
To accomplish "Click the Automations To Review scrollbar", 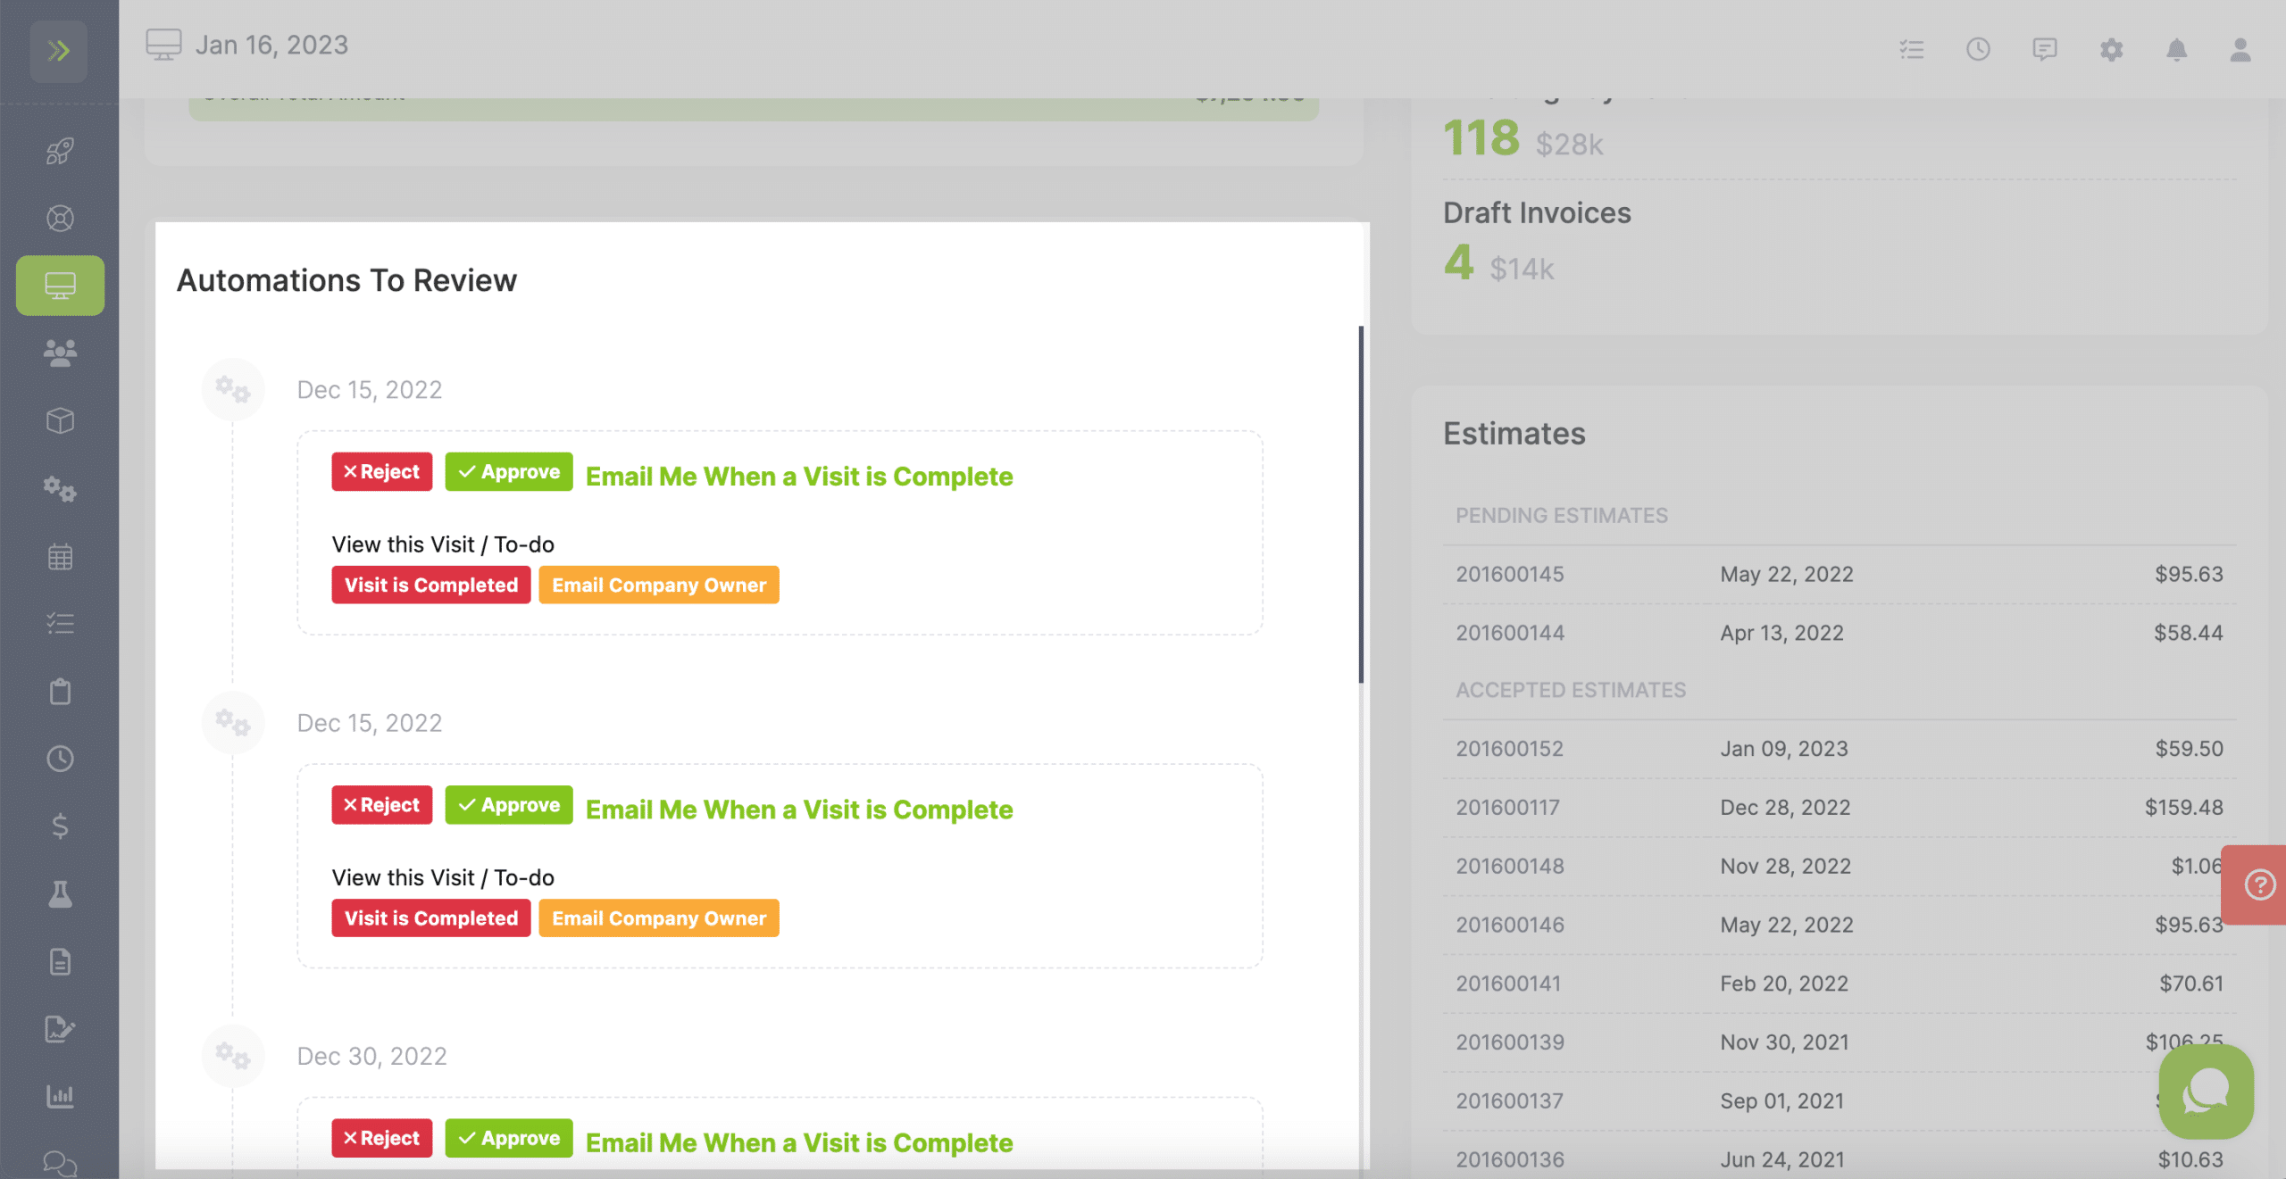I will [x=1361, y=504].
